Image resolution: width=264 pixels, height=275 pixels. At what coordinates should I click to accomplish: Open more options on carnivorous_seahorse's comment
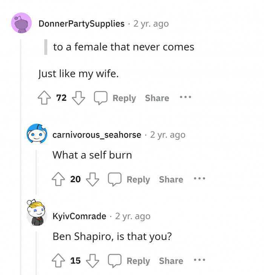point(200,179)
